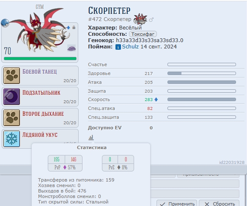Click the Хозяев сменил: 0 line
The image size is (247, 206).
tap(59, 185)
